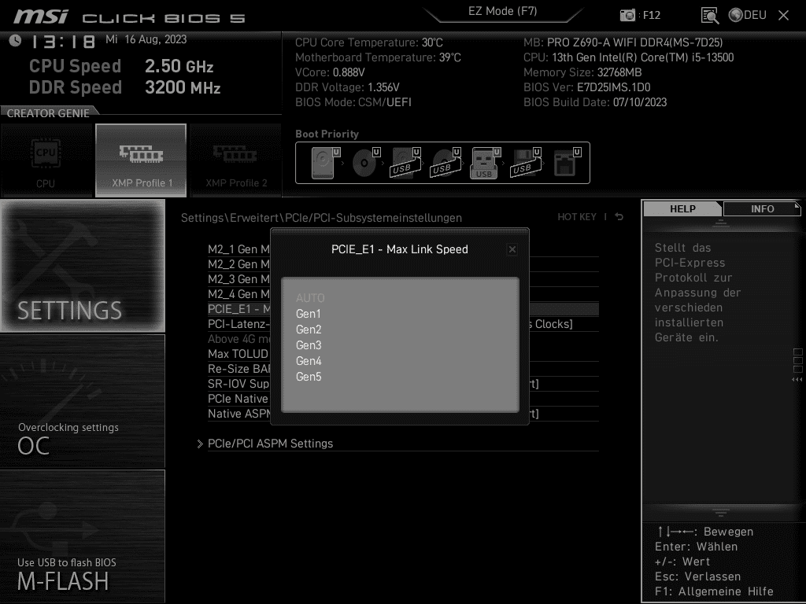This screenshot has height=604, width=806.
Task: Click the date Mi 16 Aug, 2023
Action: [146, 39]
